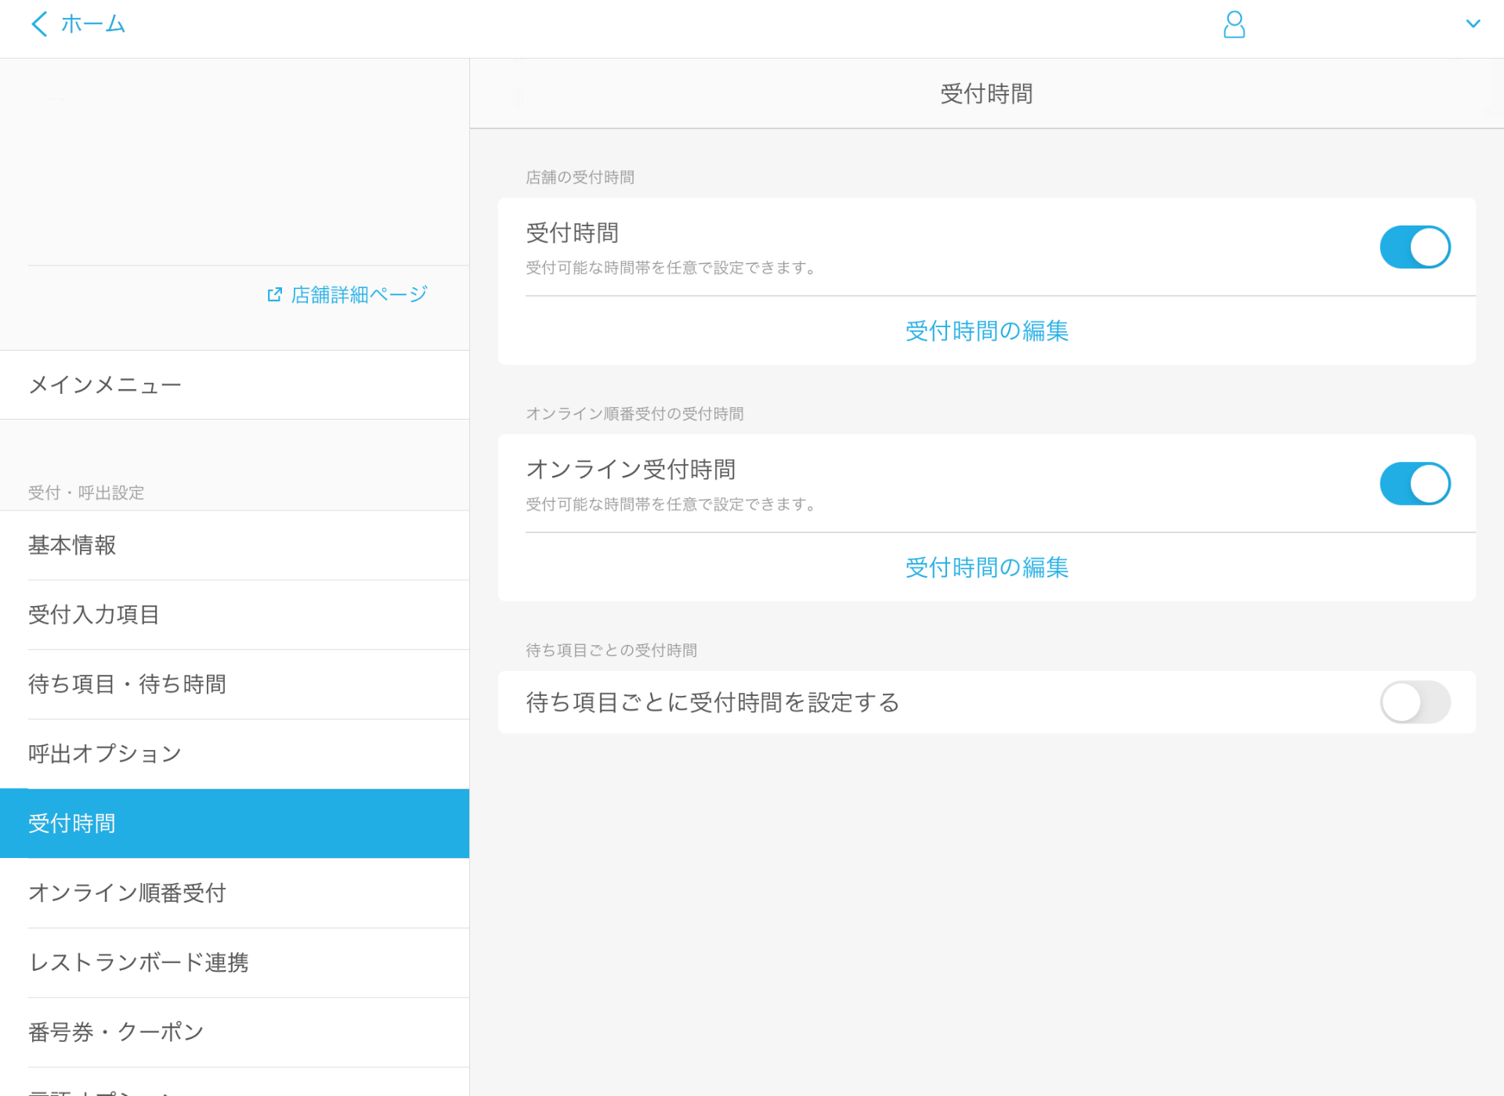Open 待ち項目・待ち時間 menu item
Image resolution: width=1504 pixels, height=1096 pixels.
tap(127, 685)
